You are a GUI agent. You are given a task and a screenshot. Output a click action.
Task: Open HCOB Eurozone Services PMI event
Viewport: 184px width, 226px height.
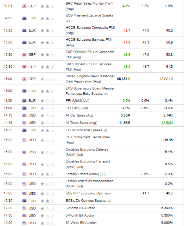89,42
